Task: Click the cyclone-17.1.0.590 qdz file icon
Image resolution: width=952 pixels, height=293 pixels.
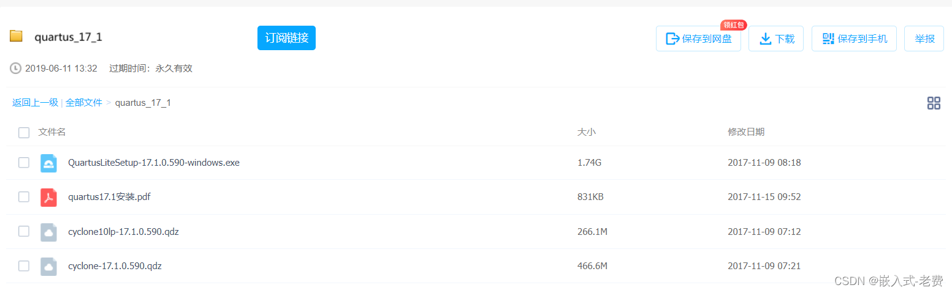Action: point(48,266)
